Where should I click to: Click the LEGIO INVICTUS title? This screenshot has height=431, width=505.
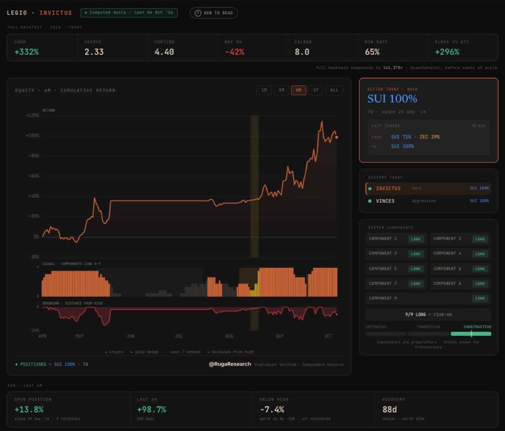[39, 13]
